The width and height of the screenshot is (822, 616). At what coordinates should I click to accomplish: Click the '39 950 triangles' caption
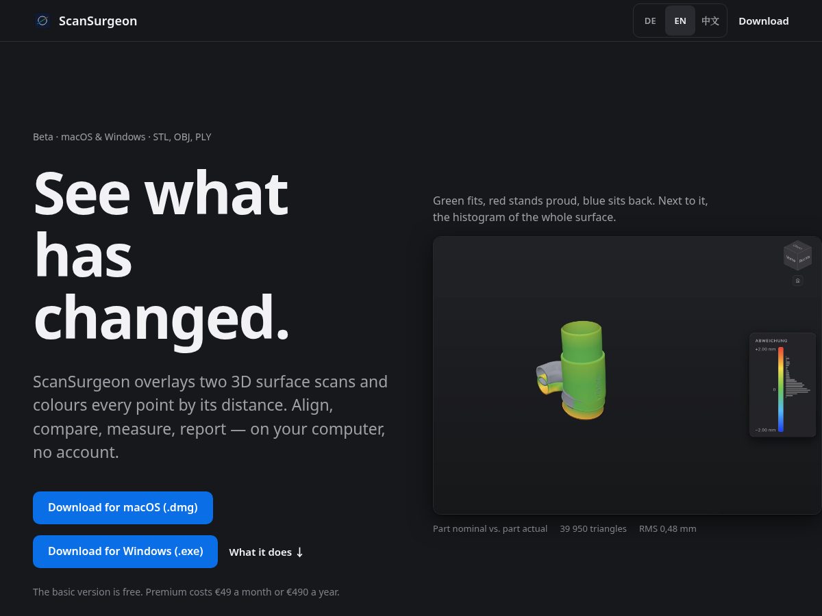point(593,528)
